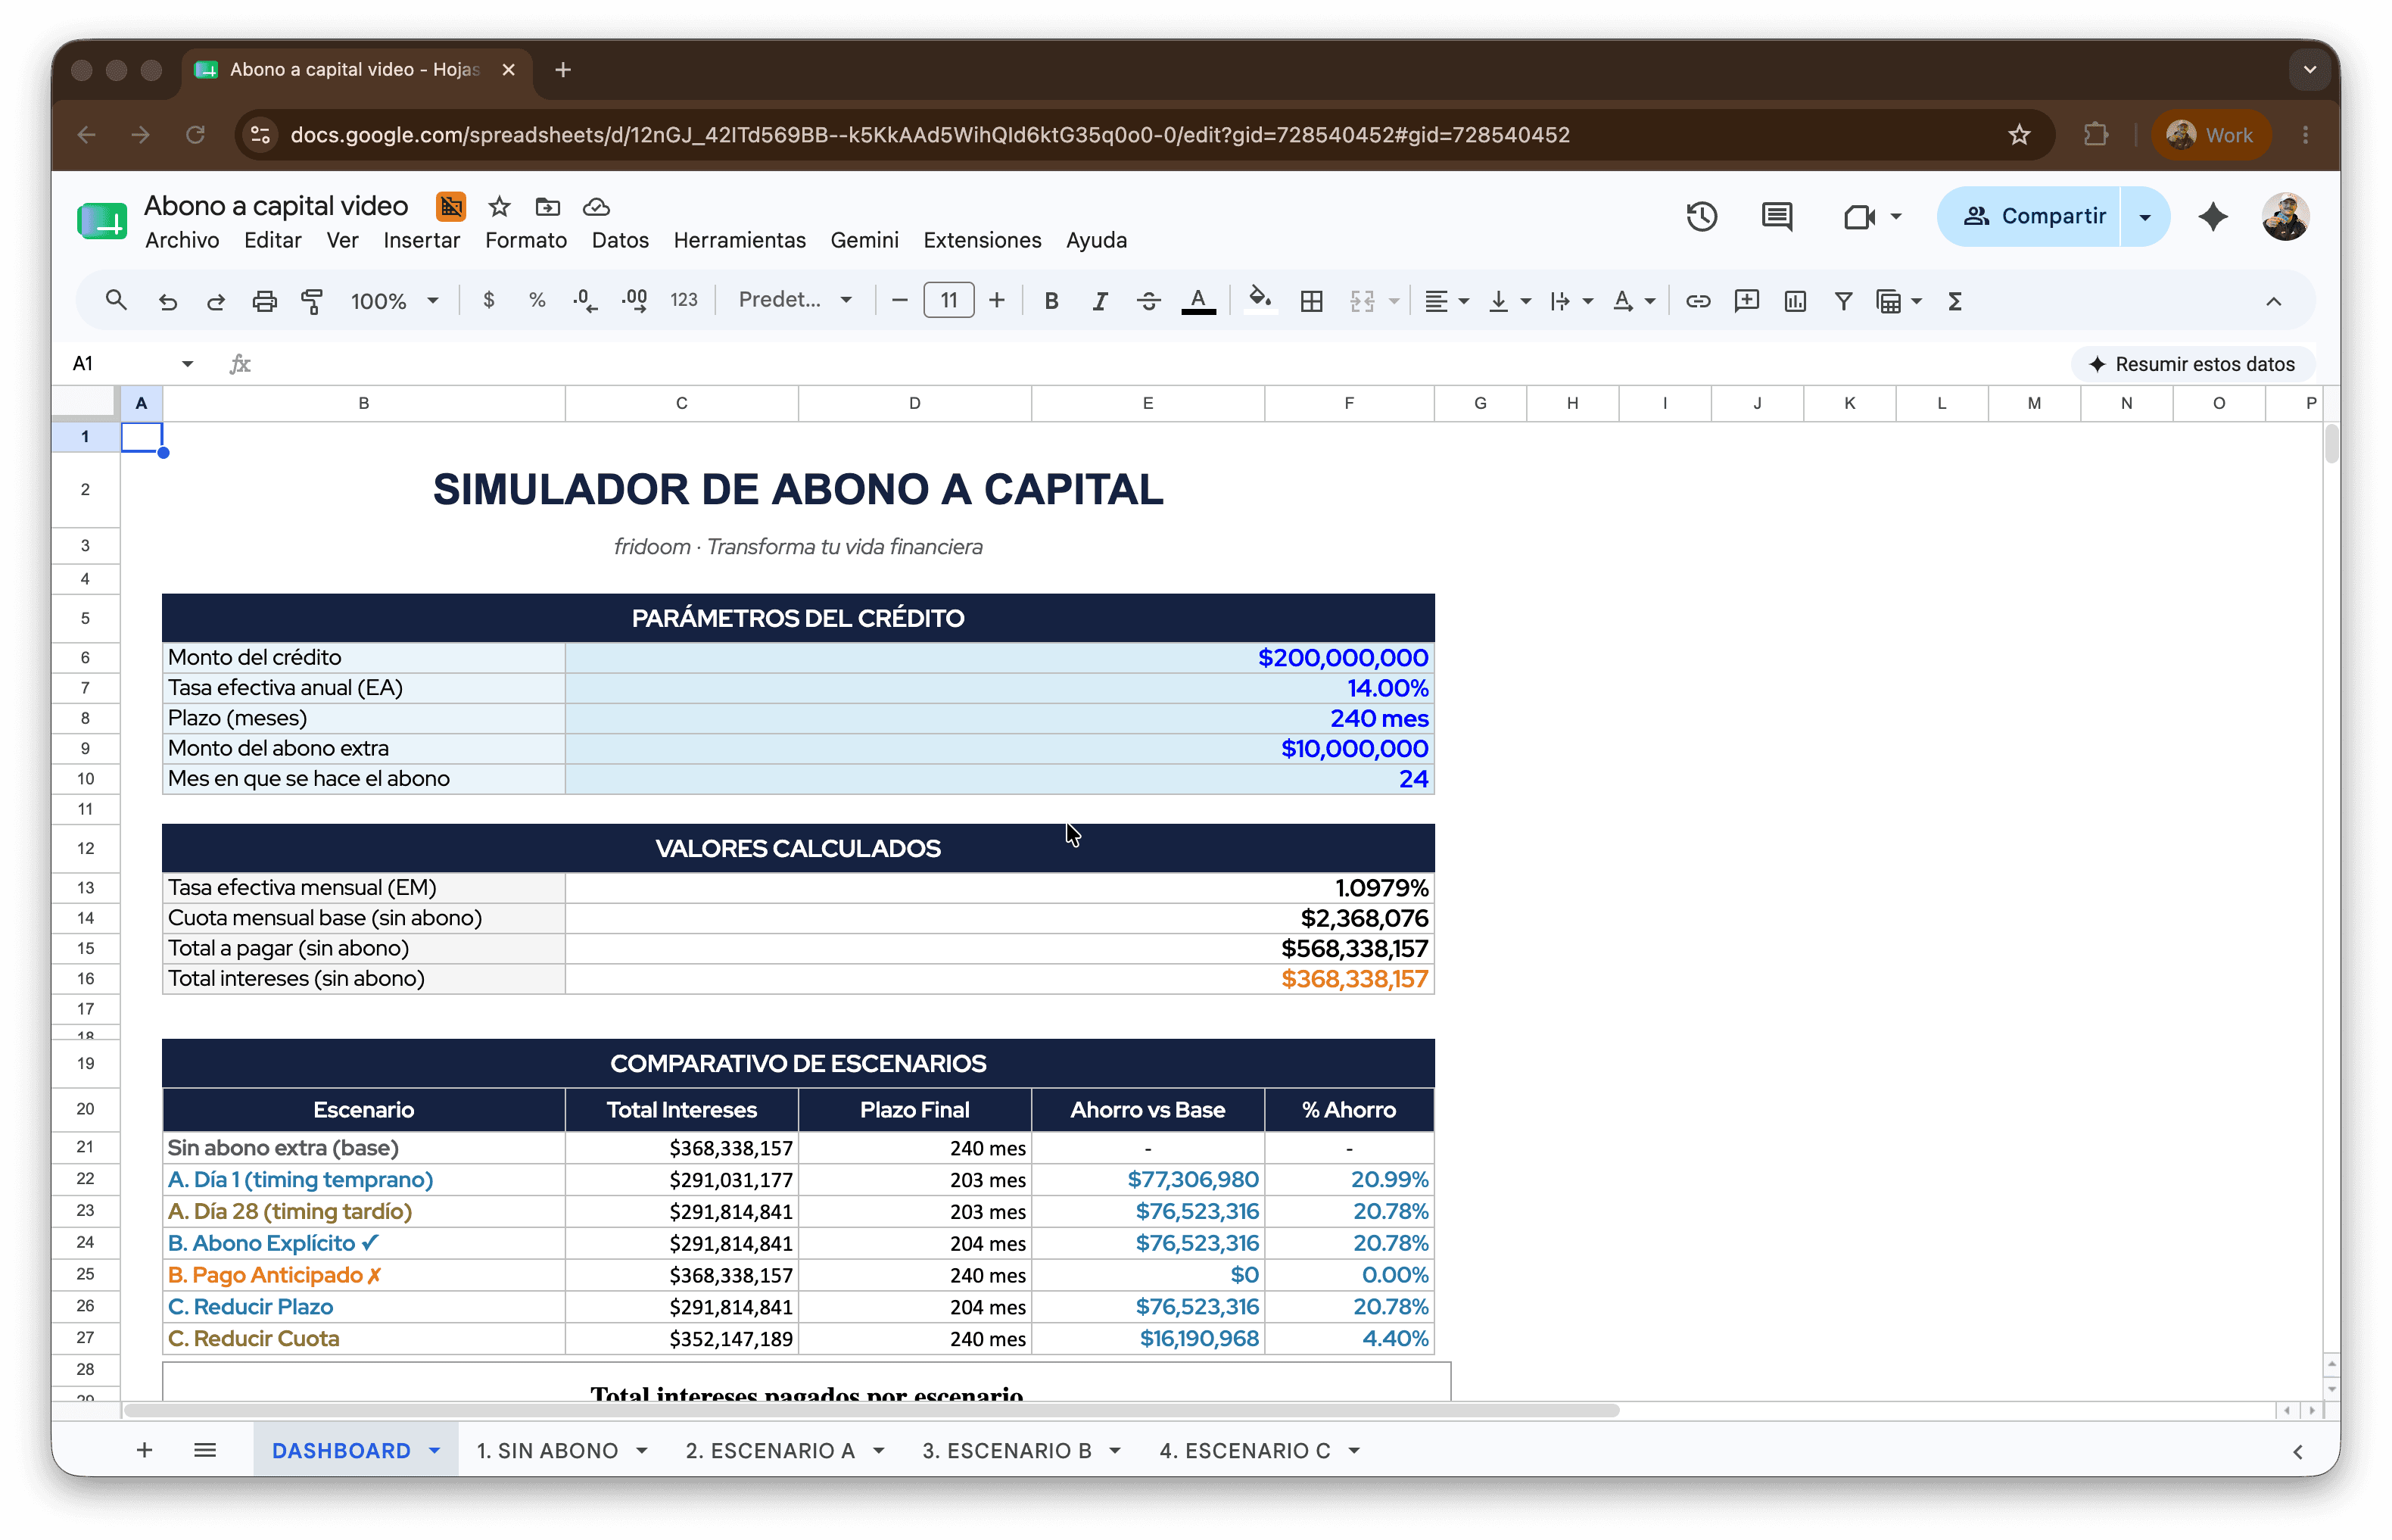Increase decimal places icon
2392x1540 pixels.
(635, 300)
